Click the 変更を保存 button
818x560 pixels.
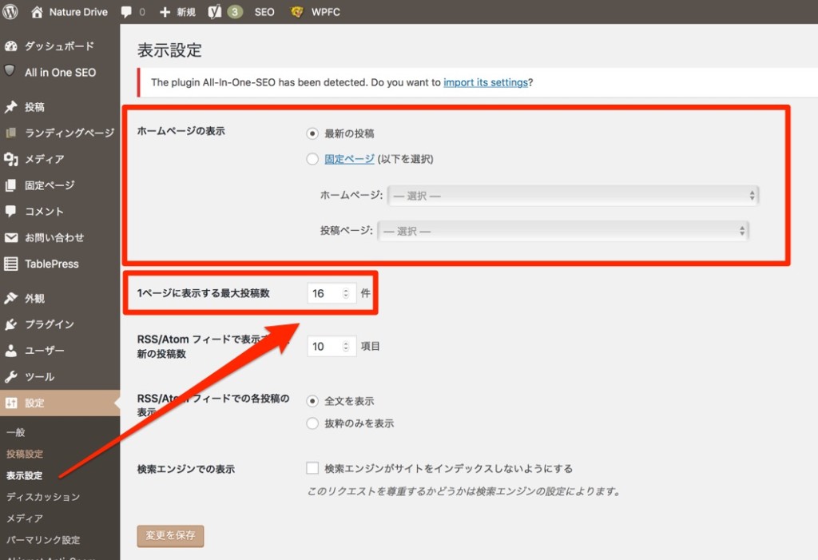click(x=171, y=536)
